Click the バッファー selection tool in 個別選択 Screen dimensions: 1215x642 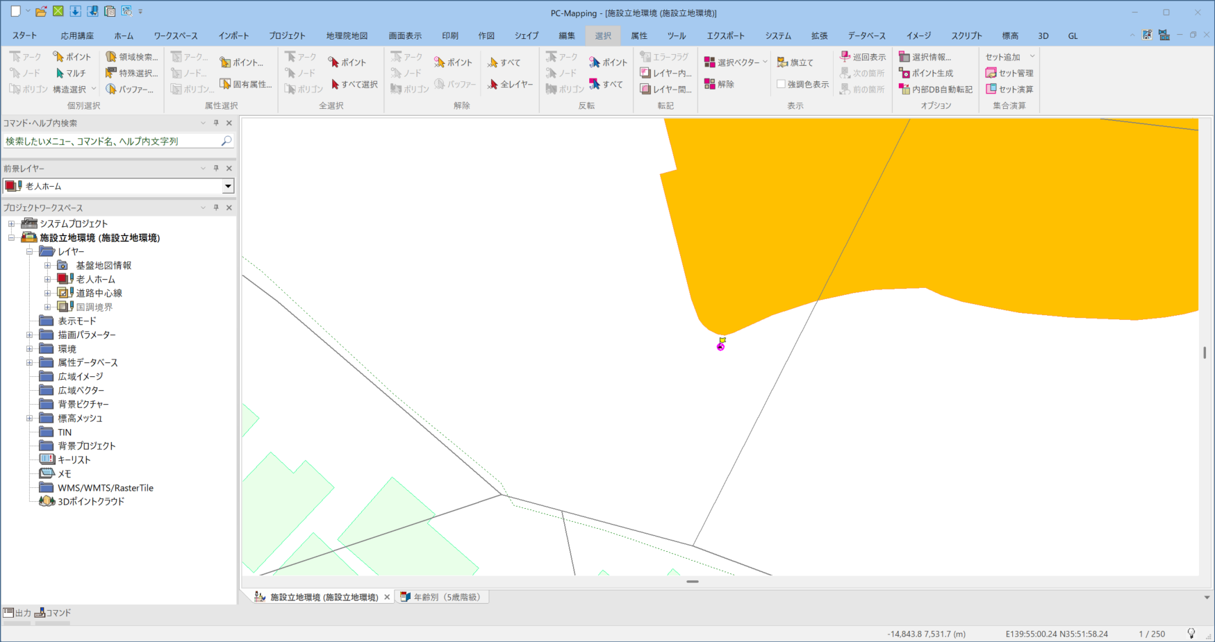click(x=111, y=89)
